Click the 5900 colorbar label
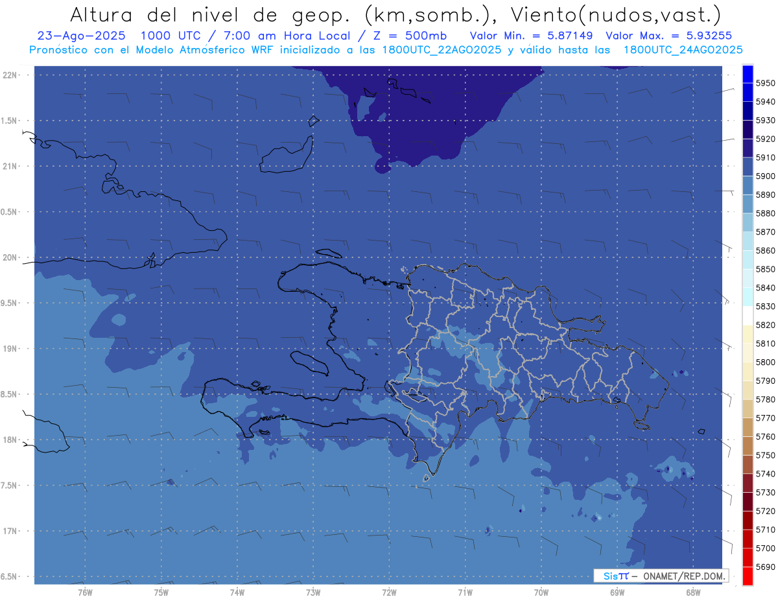This screenshot has width=778, height=601. click(x=765, y=176)
